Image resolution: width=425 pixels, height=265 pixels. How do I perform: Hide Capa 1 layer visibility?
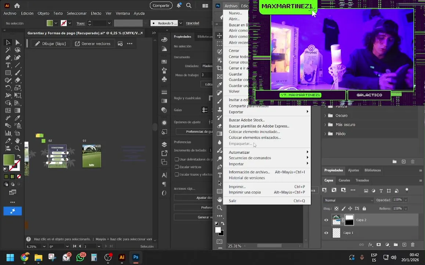tap(326, 233)
